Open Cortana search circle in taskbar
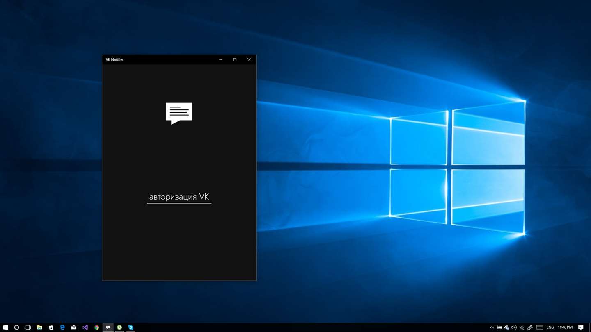591x332 pixels. [x=16, y=327]
